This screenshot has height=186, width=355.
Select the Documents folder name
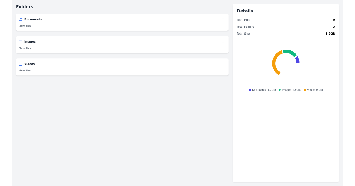coord(33,19)
